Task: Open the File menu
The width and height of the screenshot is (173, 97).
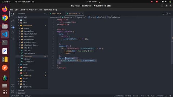Action: click(x=12, y=10)
